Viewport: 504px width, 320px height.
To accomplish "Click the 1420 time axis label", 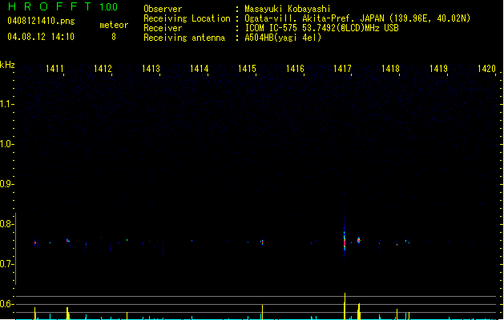I will coord(486,69).
